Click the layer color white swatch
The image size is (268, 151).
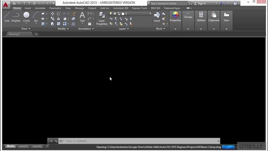[123, 14]
